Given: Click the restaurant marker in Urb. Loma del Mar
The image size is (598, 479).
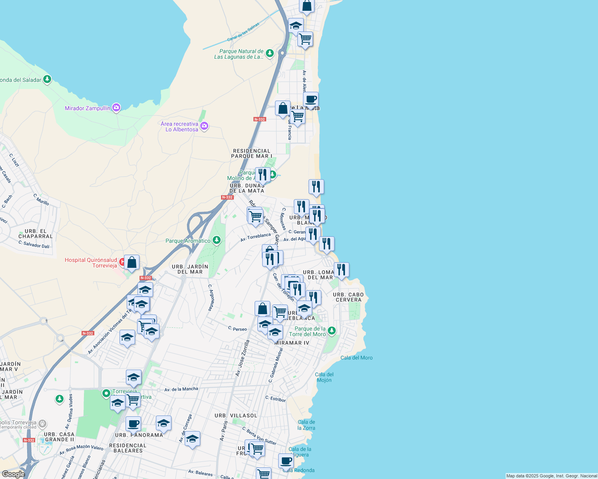Looking at the screenshot, I should [x=342, y=270].
